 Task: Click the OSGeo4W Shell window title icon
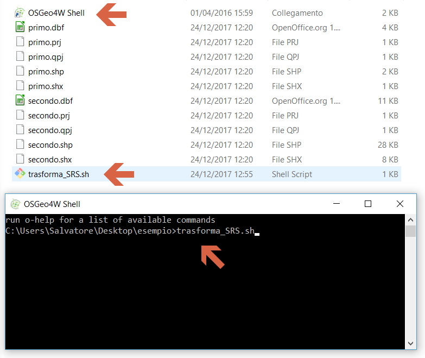pyautogui.click(x=15, y=204)
